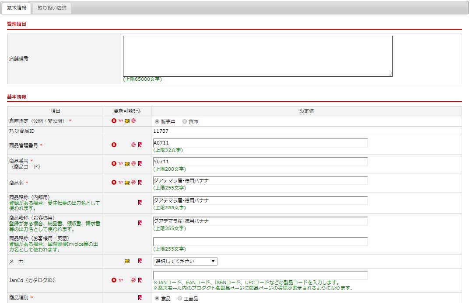Click the yellow mall icon in the 商品名 row

[127, 182]
